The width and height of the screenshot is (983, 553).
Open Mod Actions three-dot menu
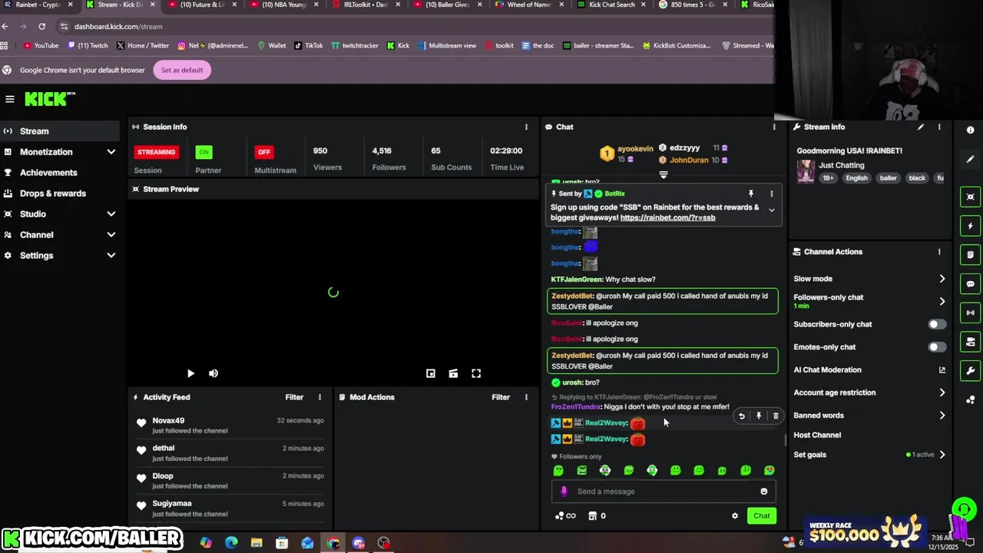(526, 397)
